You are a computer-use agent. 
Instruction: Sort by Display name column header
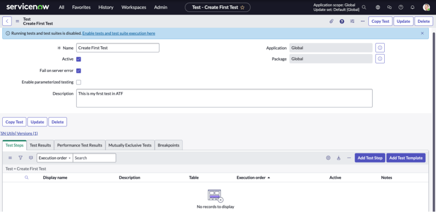(x=55, y=178)
